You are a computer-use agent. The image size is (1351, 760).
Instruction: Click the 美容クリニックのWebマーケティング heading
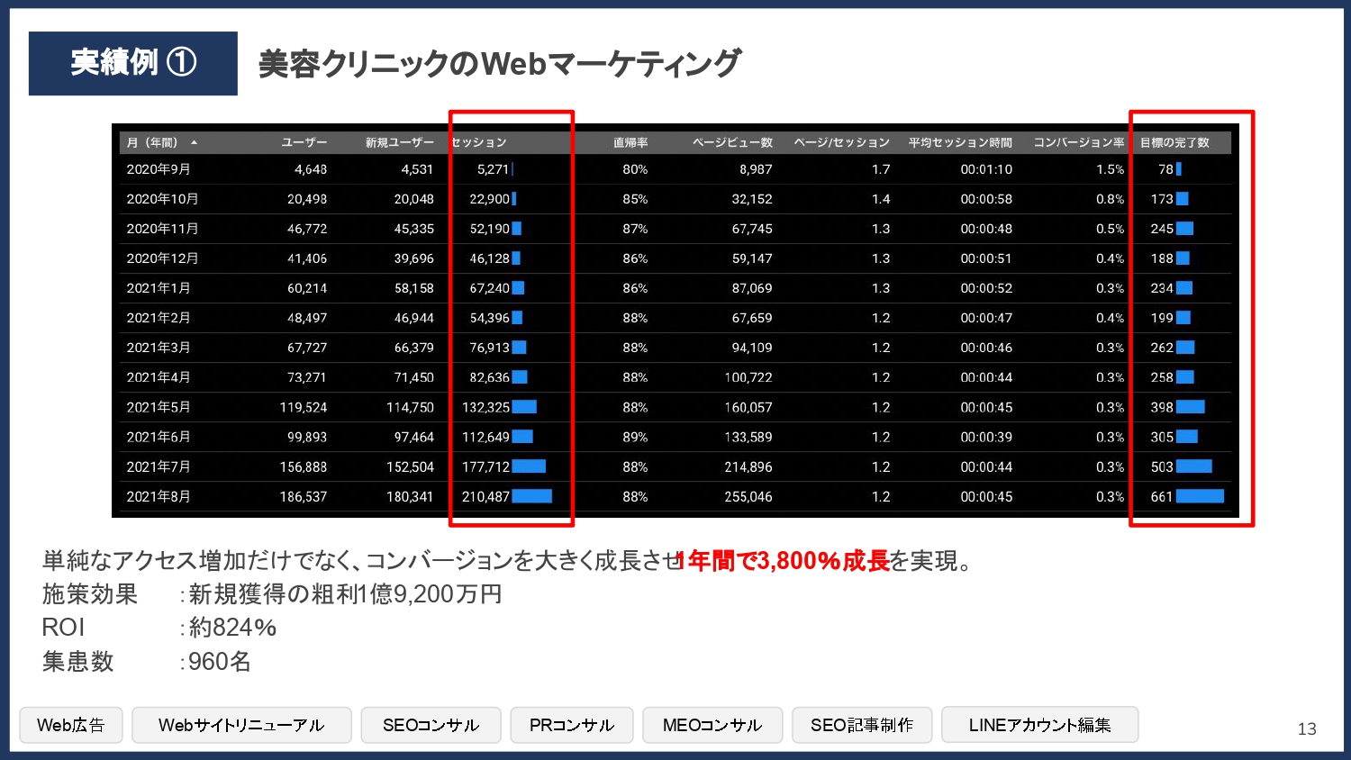tap(500, 64)
